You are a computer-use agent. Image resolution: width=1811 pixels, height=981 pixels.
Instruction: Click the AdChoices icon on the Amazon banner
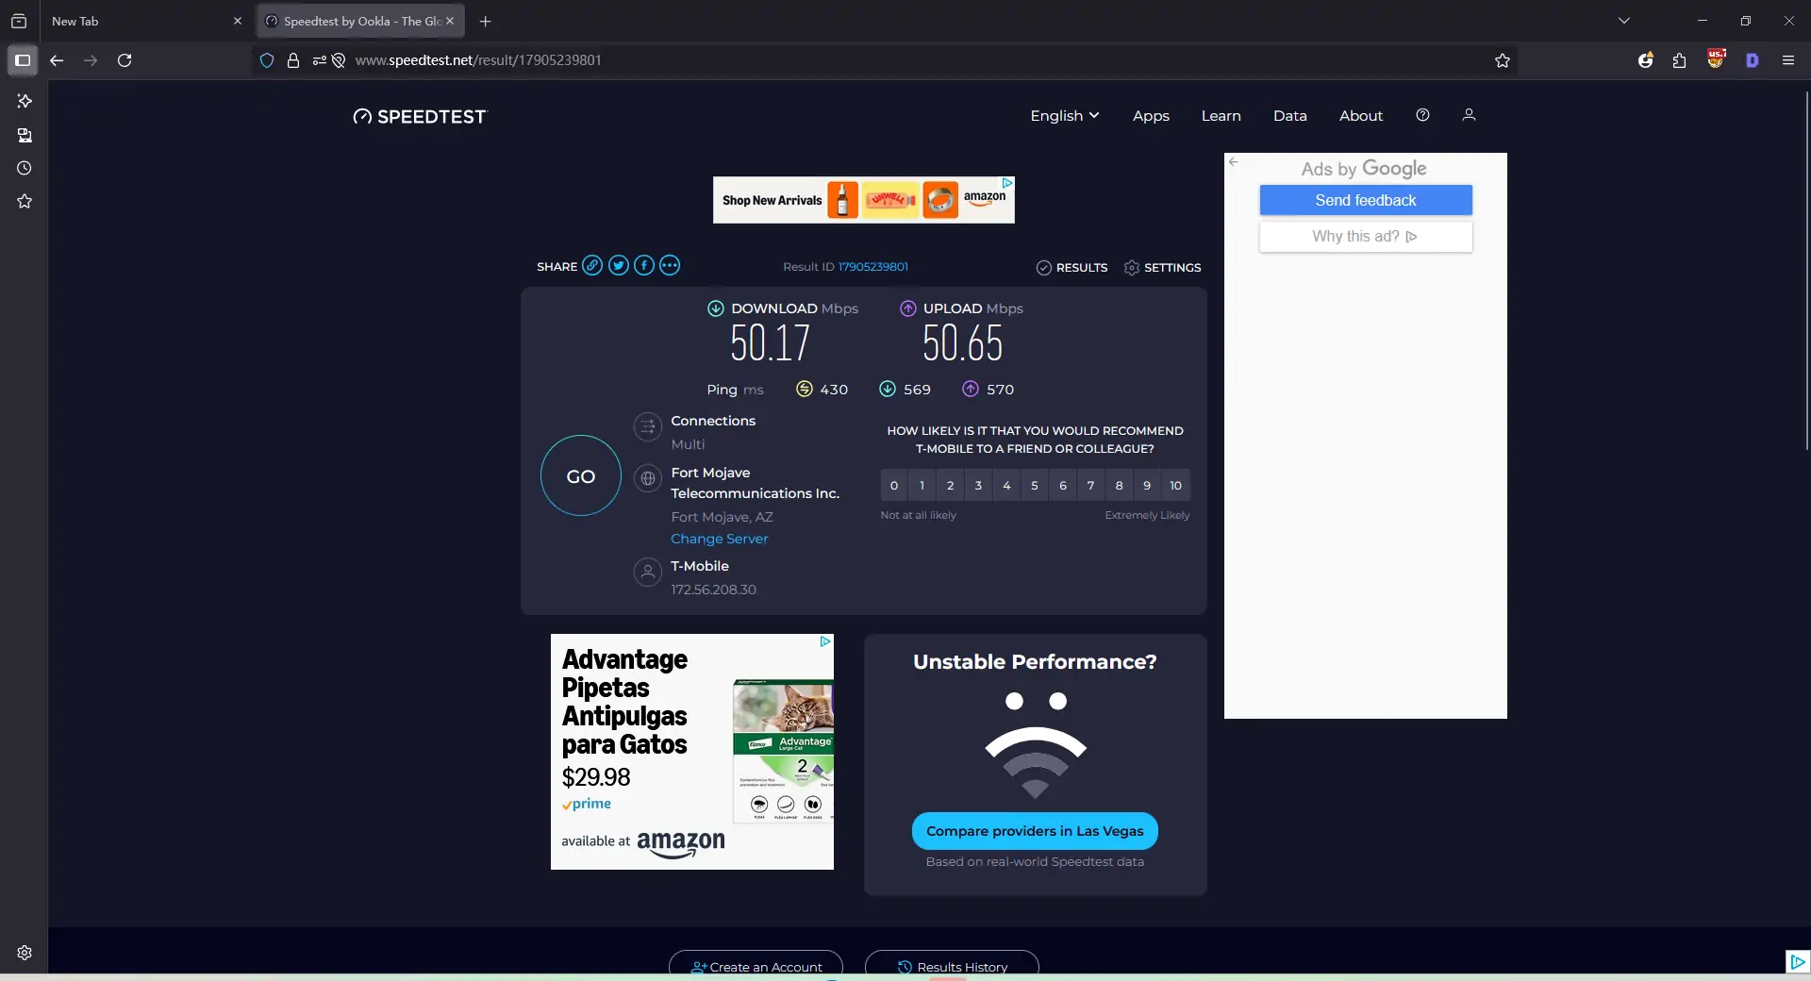coord(1007,183)
